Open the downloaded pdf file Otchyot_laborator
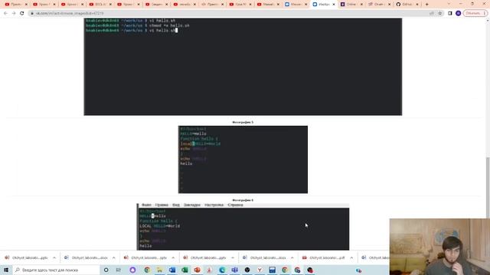 click(323, 258)
